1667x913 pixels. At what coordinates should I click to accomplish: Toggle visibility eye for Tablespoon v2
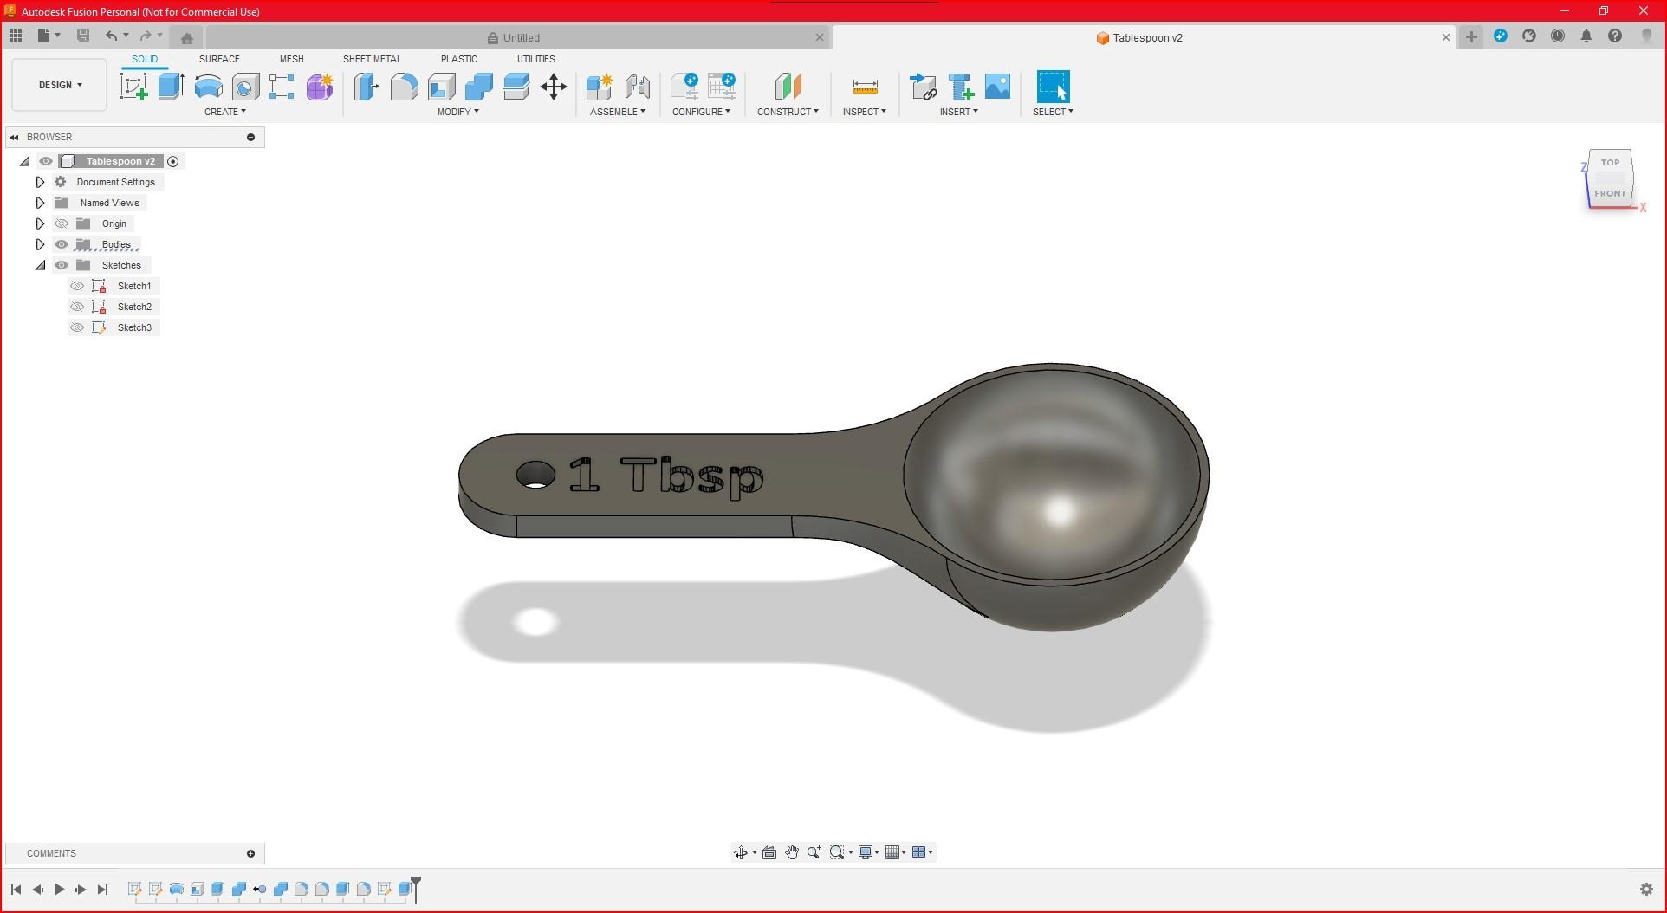[46, 161]
